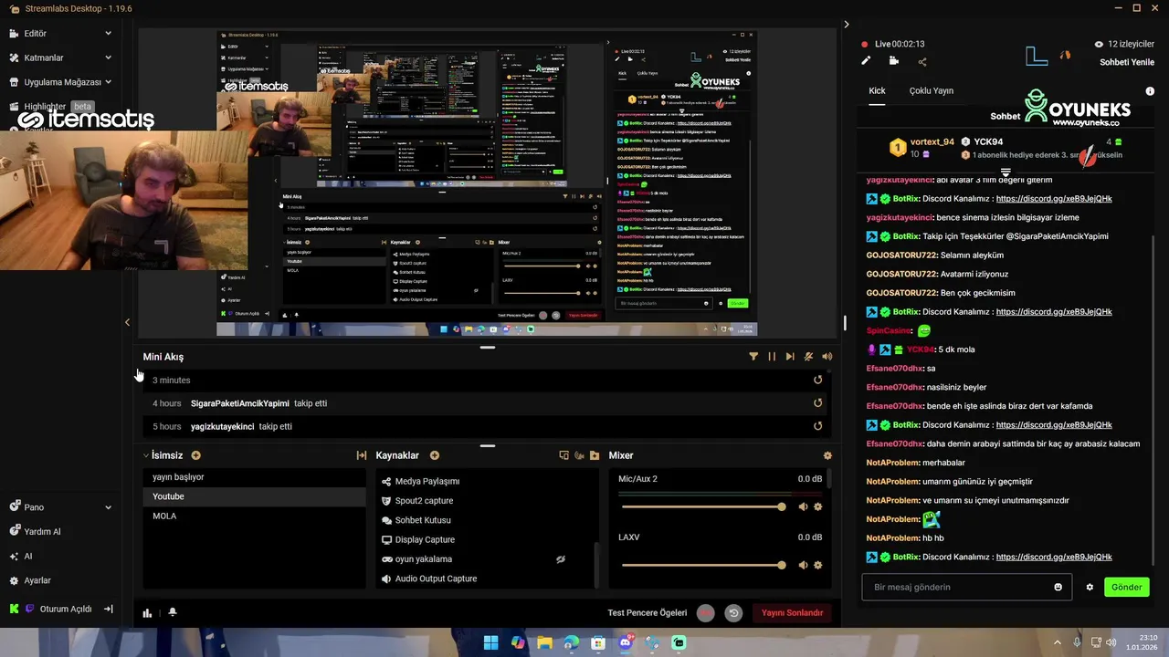
Task: Open chat settings gear beside Gönder
Action: click(x=1090, y=587)
